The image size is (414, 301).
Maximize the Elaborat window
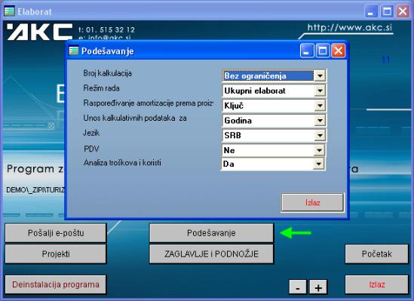pyautogui.click(x=387, y=11)
